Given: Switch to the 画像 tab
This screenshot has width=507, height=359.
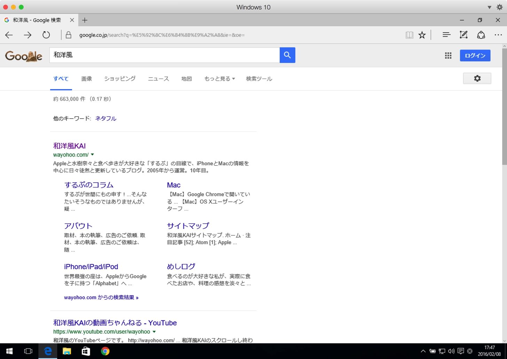Looking at the screenshot, I should pyautogui.click(x=87, y=79).
